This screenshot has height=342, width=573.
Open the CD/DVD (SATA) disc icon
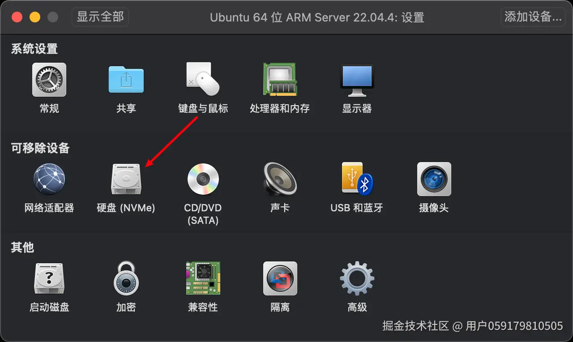[x=203, y=179]
